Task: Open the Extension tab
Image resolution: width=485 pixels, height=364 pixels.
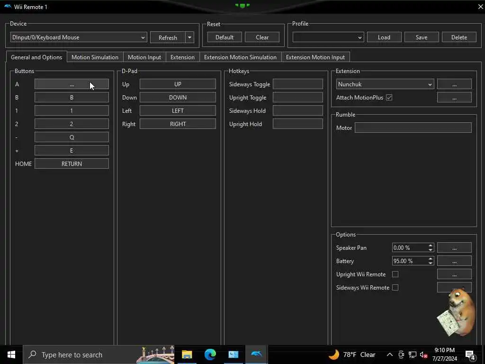Action: tap(182, 57)
